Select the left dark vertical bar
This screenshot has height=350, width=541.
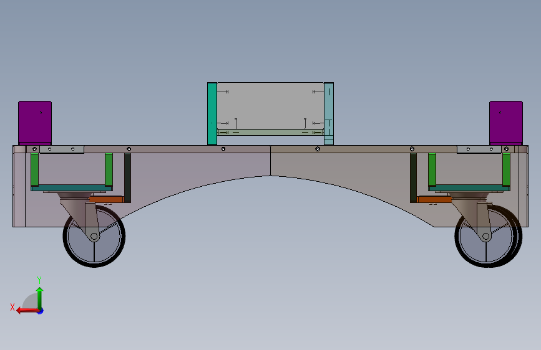(x=128, y=177)
